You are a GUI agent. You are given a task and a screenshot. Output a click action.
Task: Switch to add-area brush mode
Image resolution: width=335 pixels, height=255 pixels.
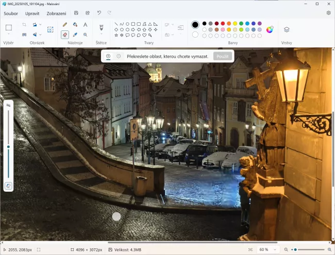point(108,56)
